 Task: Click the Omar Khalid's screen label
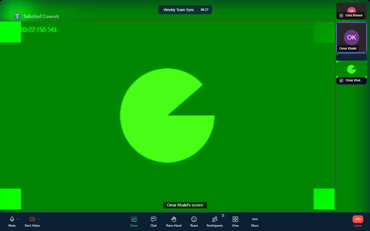(x=185, y=205)
